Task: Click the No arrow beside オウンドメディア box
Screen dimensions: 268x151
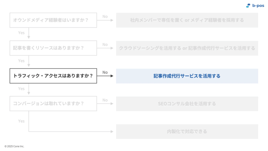Action: (x=105, y=20)
